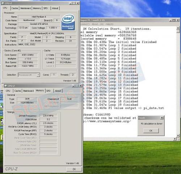Click the checksum C166199D text
181x174 pixels.
tap(103, 114)
